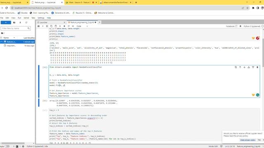Image resolution: width=264 pixels, height=148 pixels.
Task: Open the Edit menu
Action: point(7,18)
